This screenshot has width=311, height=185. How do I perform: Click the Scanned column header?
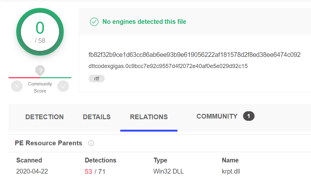29,160
